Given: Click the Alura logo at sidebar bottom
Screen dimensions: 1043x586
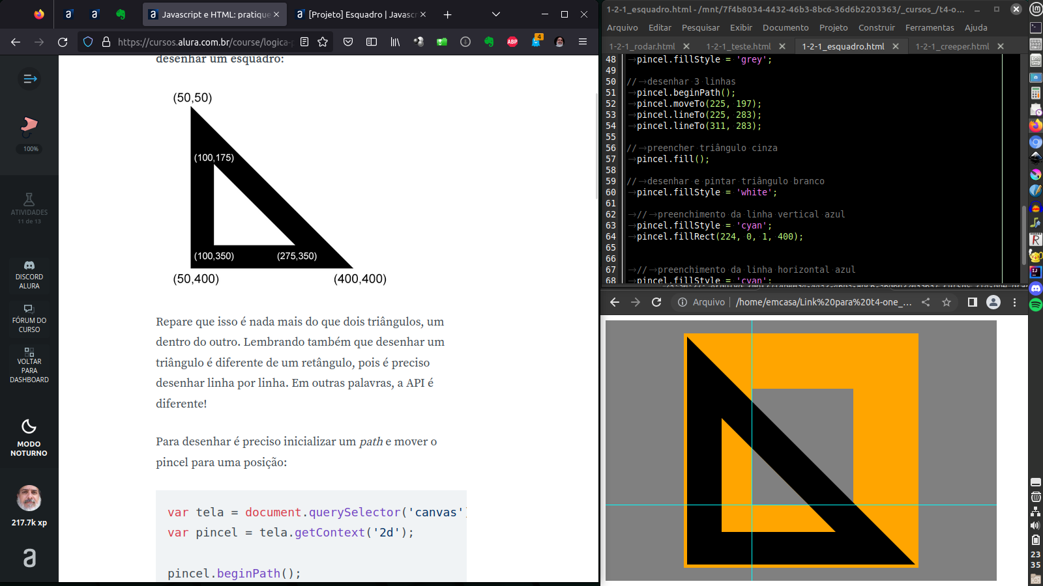Looking at the screenshot, I should click(x=29, y=558).
